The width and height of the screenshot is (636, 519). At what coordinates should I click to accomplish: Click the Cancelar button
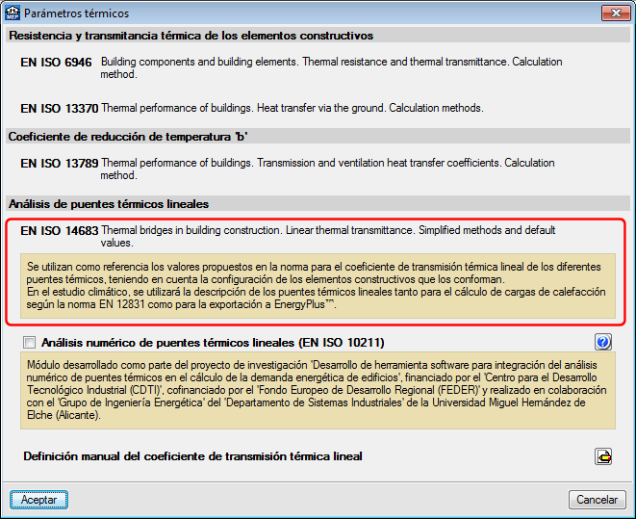[598, 500]
